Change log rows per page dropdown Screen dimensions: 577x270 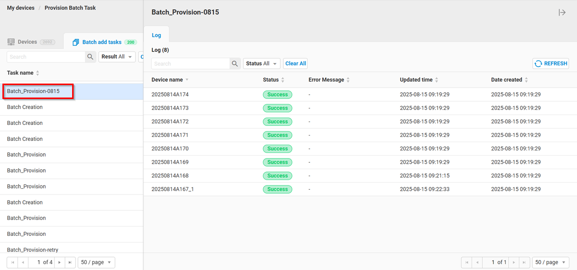coord(550,262)
